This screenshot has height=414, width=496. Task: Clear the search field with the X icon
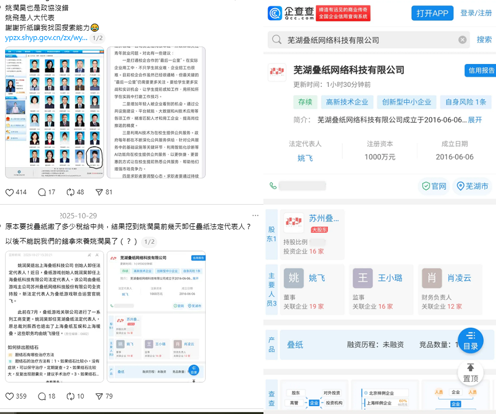click(463, 40)
